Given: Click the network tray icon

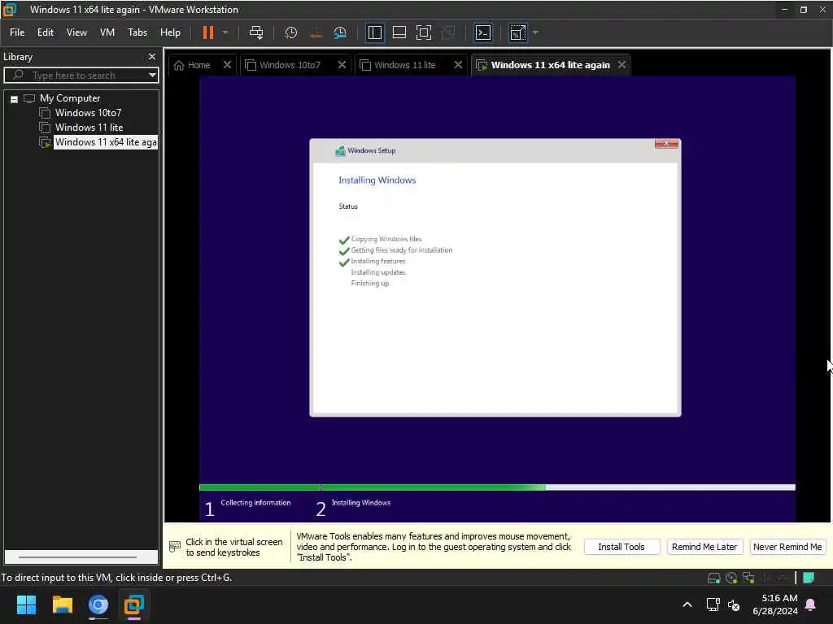Looking at the screenshot, I should (x=713, y=604).
